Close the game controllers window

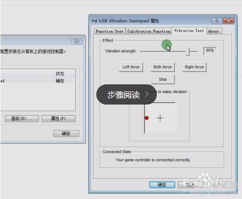click(77, 41)
